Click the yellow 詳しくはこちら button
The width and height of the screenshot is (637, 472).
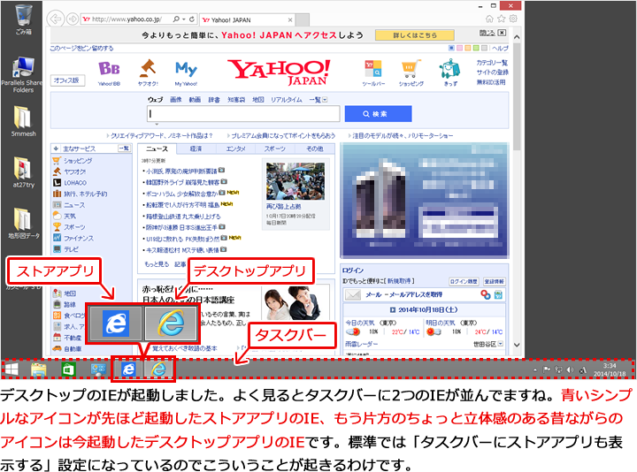click(x=414, y=34)
